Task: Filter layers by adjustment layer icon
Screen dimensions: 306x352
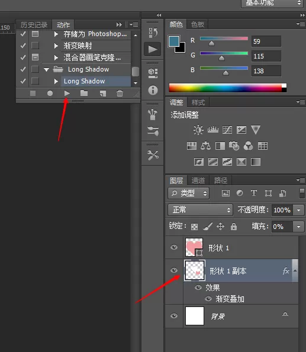Action: 240,193
